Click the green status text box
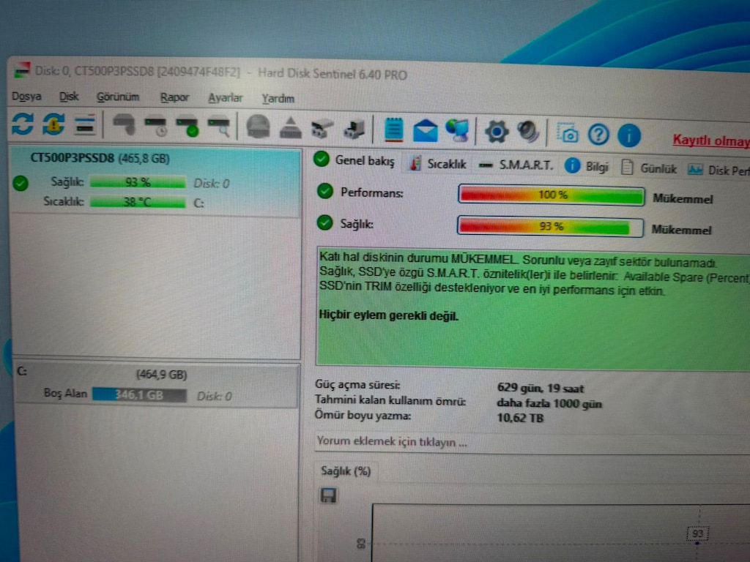The height and width of the screenshot is (562, 750). click(533, 309)
